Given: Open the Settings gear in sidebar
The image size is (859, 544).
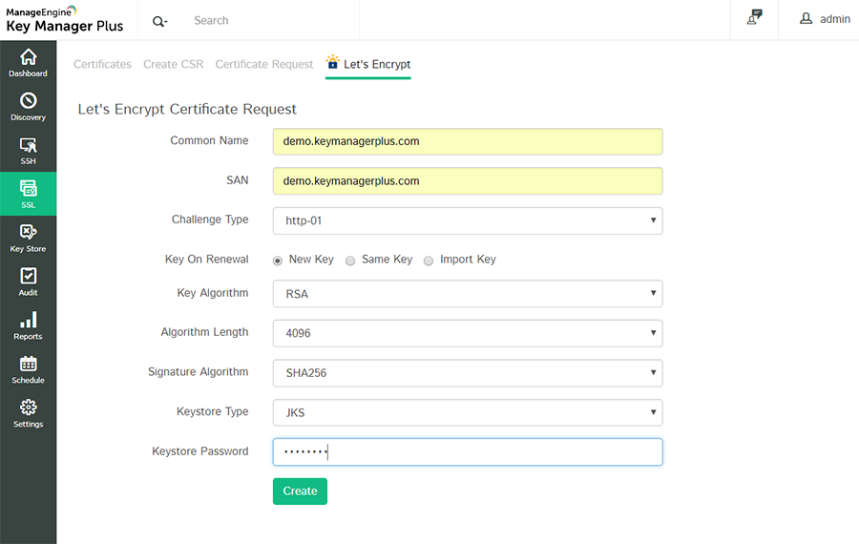Looking at the screenshot, I should click(x=28, y=412).
